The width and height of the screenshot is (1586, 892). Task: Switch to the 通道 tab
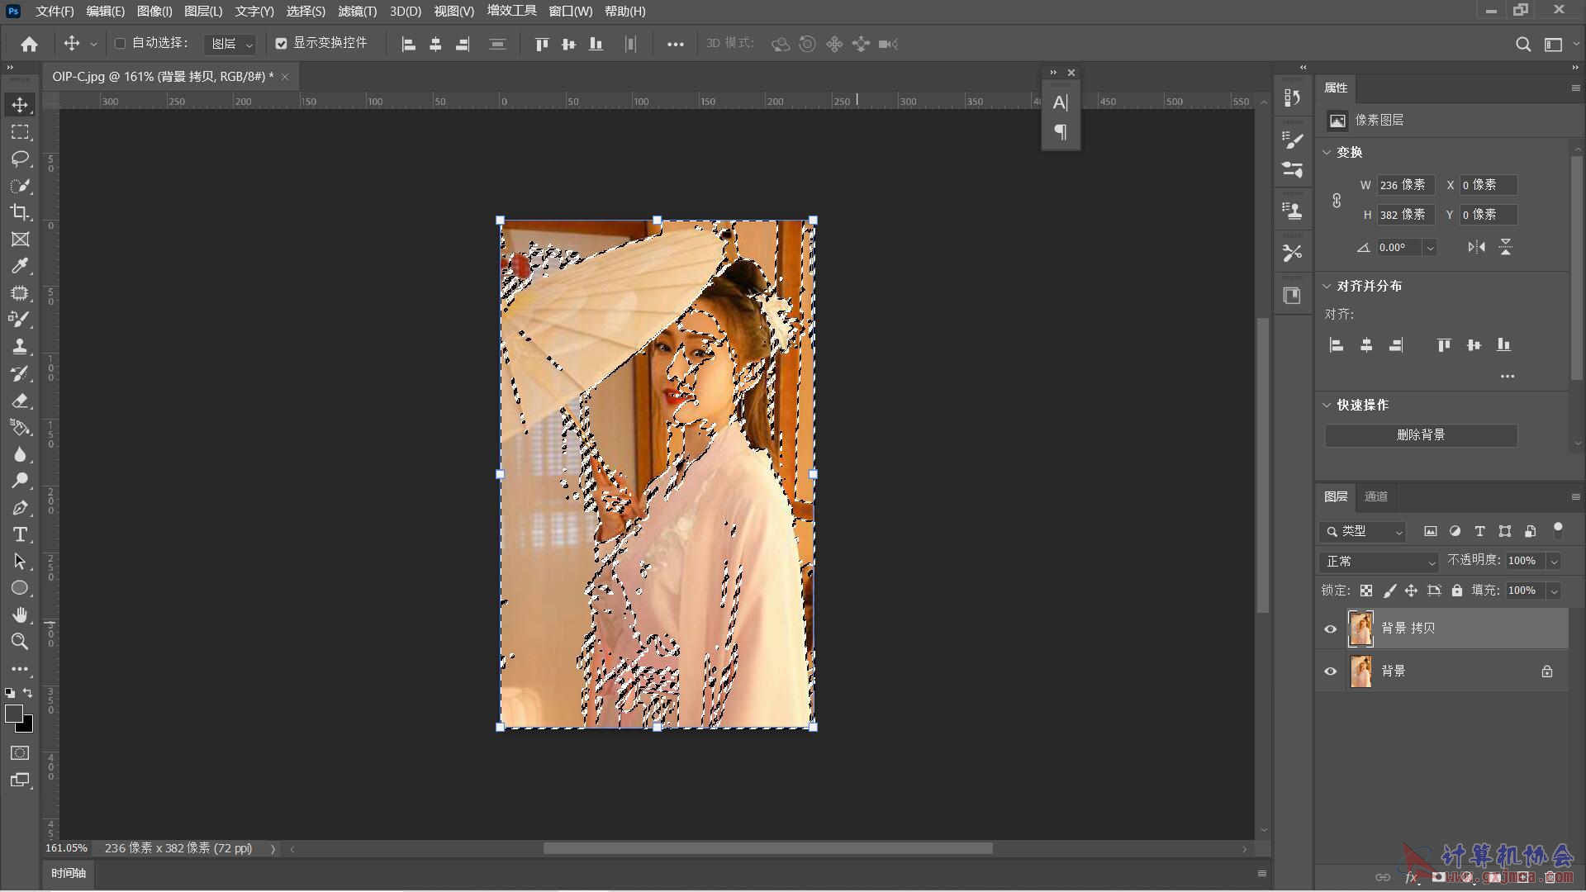pyautogui.click(x=1375, y=496)
